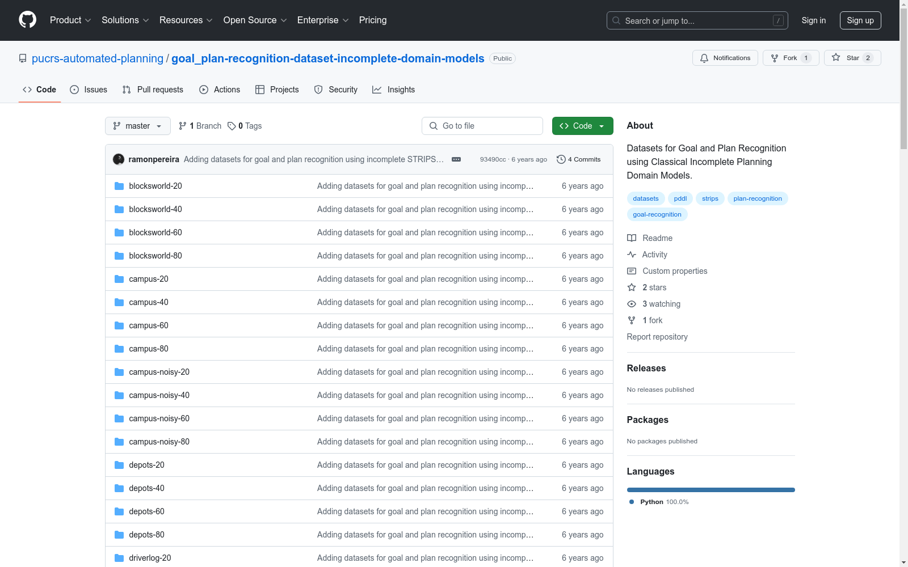Select the strips topic tag
The height and width of the screenshot is (567, 908).
(710, 198)
